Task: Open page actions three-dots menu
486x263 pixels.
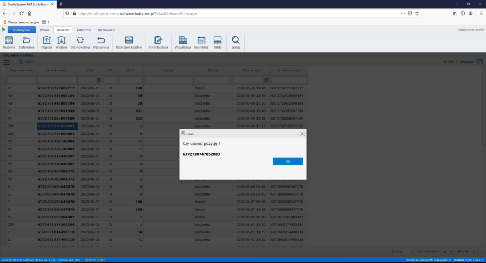Action: [x=403, y=13]
